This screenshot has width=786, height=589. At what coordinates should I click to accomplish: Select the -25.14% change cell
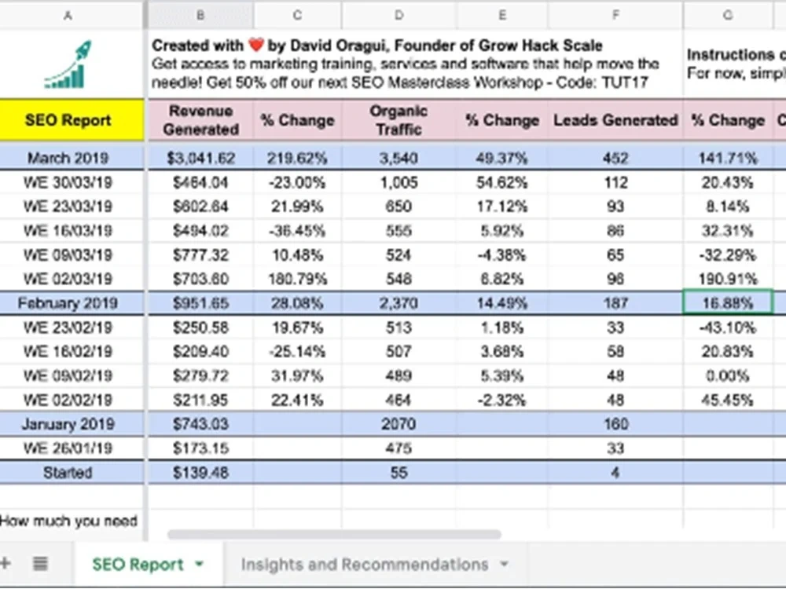tap(297, 352)
